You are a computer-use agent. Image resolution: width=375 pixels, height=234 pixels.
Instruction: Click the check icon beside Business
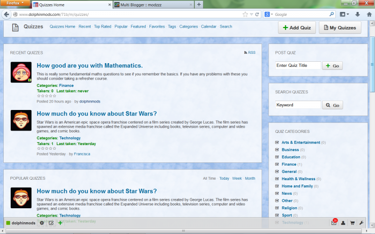pyautogui.click(x=277, y=150)
